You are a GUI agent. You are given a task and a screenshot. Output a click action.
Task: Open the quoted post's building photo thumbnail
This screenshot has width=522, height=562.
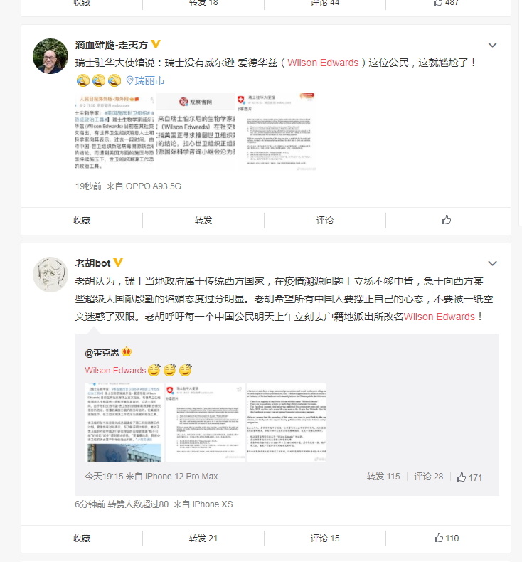point(124,423)
